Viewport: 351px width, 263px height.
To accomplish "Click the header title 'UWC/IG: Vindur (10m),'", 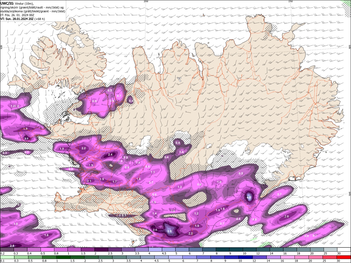I will [x=17, y=3].
